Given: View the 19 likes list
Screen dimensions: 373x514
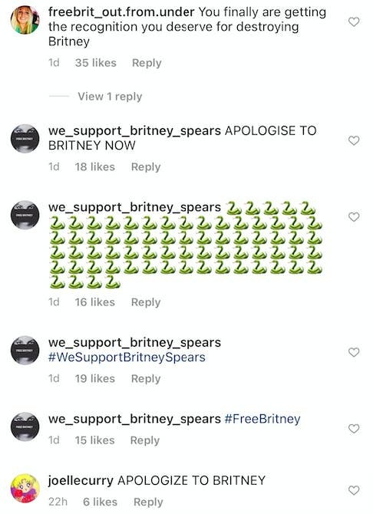Looking at the screenshot, I should (95, 378).
